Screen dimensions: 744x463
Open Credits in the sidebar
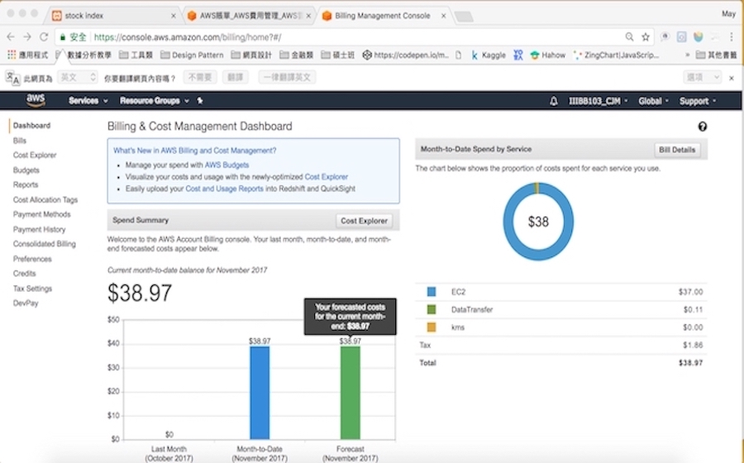24,273
